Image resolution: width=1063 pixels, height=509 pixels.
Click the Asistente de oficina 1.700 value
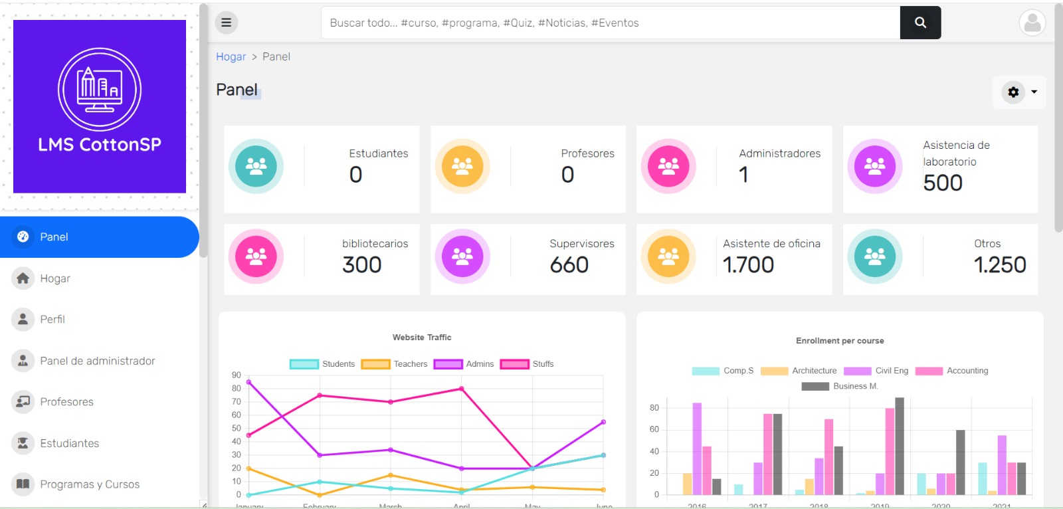coord(749,264)
